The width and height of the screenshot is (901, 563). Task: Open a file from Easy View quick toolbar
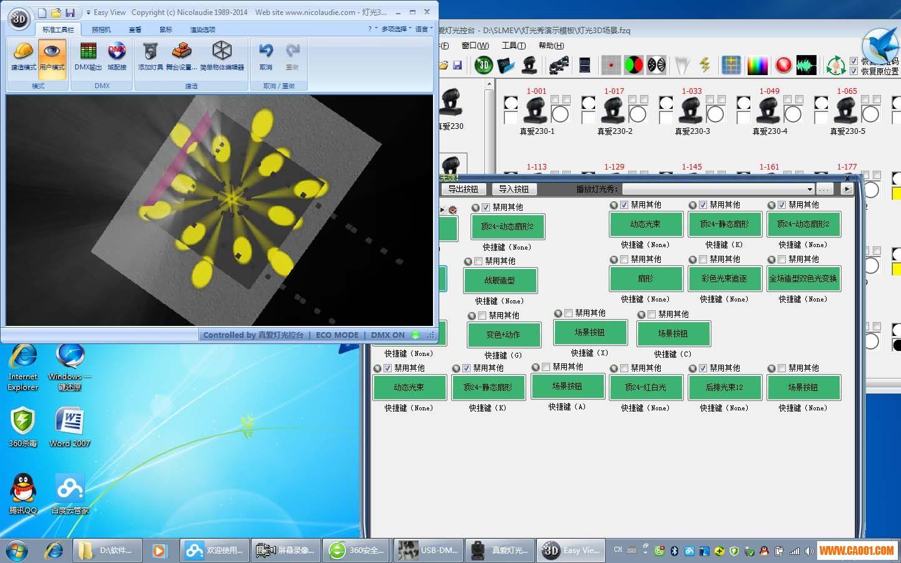(x=56, y=13)
